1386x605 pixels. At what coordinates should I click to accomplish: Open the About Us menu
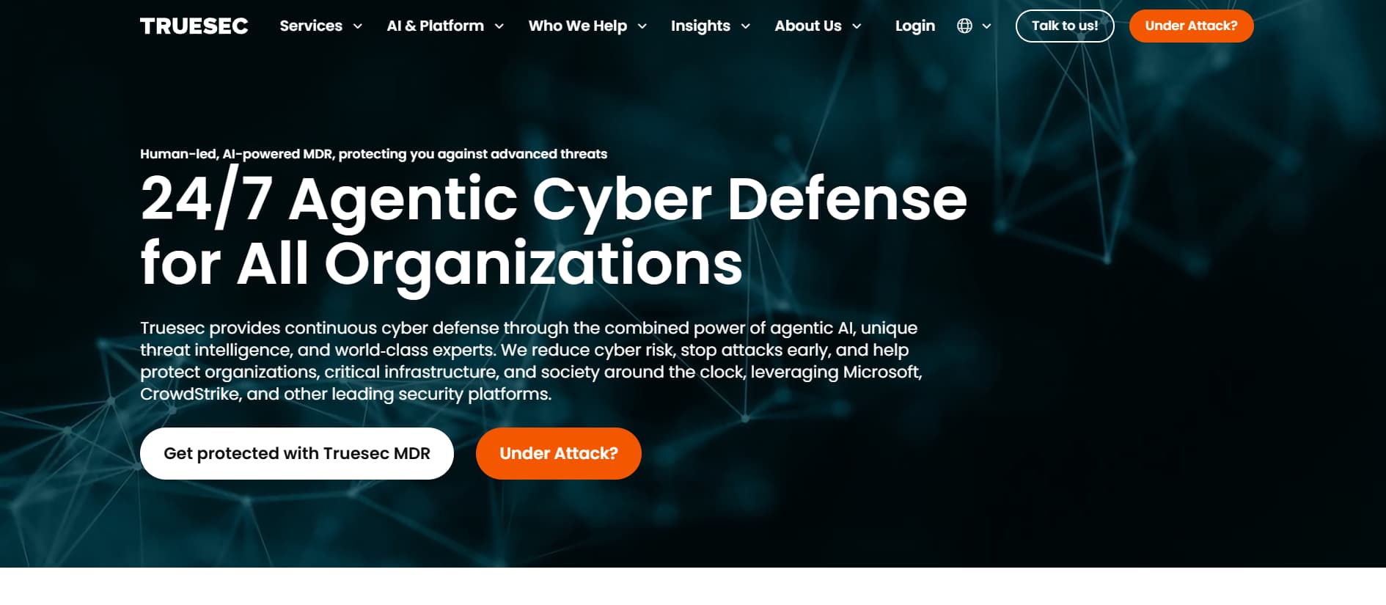(x=808, y=26)
